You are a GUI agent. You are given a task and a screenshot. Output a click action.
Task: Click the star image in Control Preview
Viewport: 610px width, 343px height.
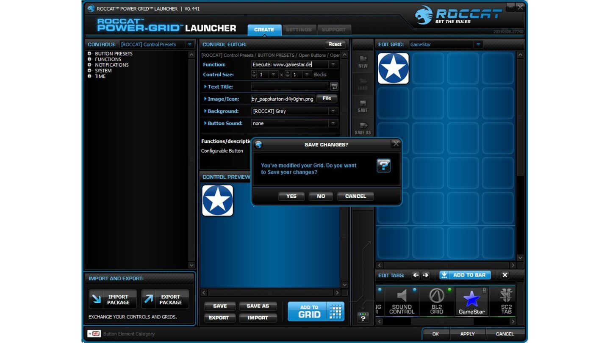click(218, 200)
